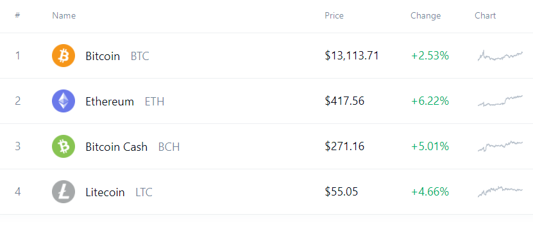The height and width of the screenshot is (239, 533).
Task: Sort by the Change column header
Action: (426, 15)
